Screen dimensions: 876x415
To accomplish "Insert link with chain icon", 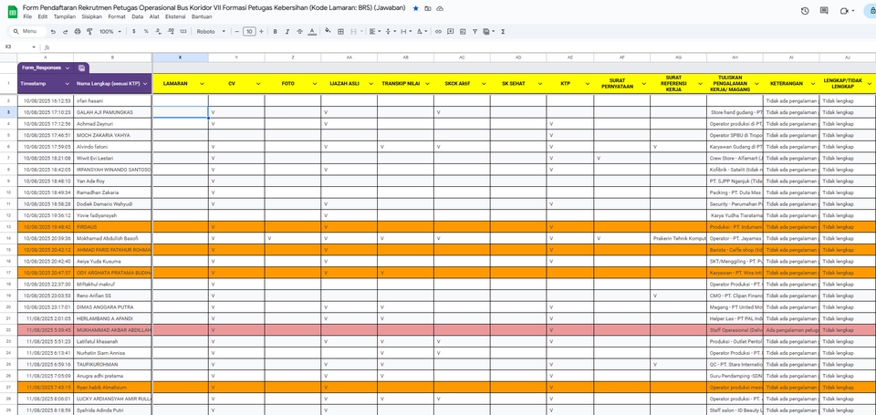I will click(438, 32).
